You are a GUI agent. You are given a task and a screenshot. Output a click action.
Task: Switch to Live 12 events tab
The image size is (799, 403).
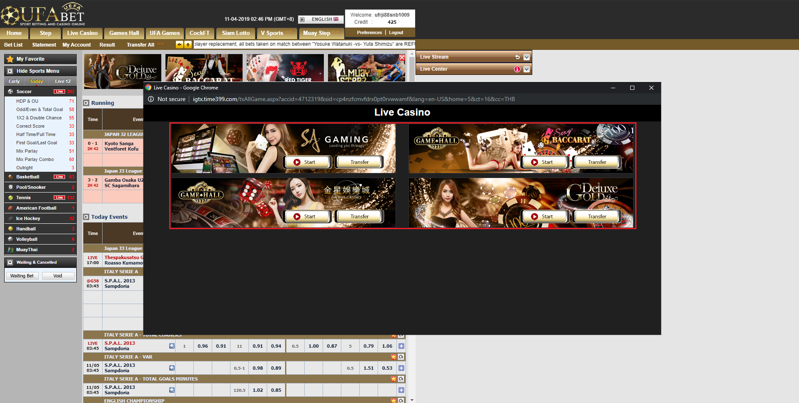click(63, 82)
